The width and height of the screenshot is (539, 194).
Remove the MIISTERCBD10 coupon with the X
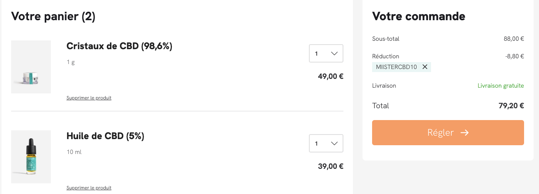(x=425, y=67)
